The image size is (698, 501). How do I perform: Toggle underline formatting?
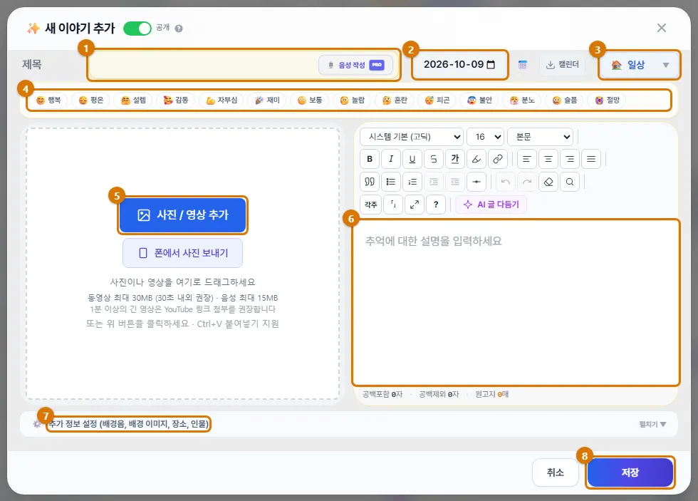(412, 159)
